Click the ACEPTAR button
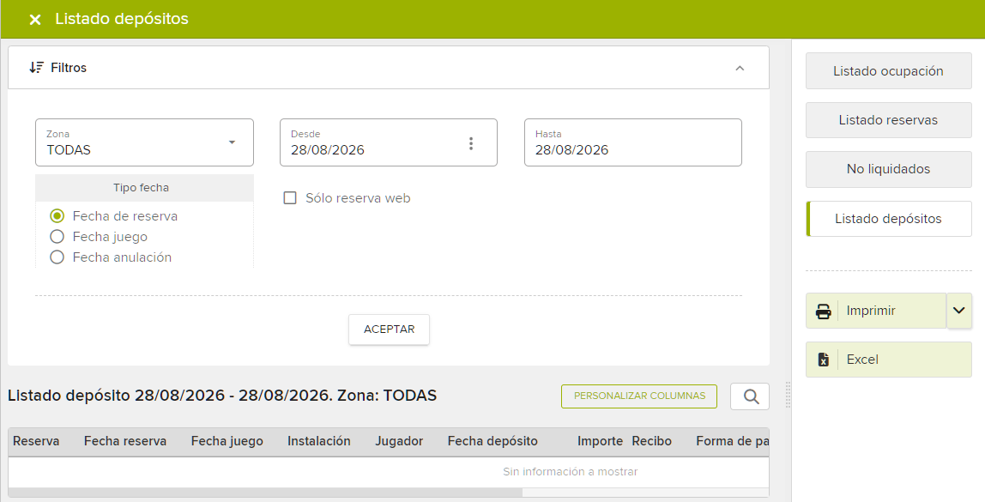Image resolution: width=985 pixels, height=502 pixels. point(389,330)
